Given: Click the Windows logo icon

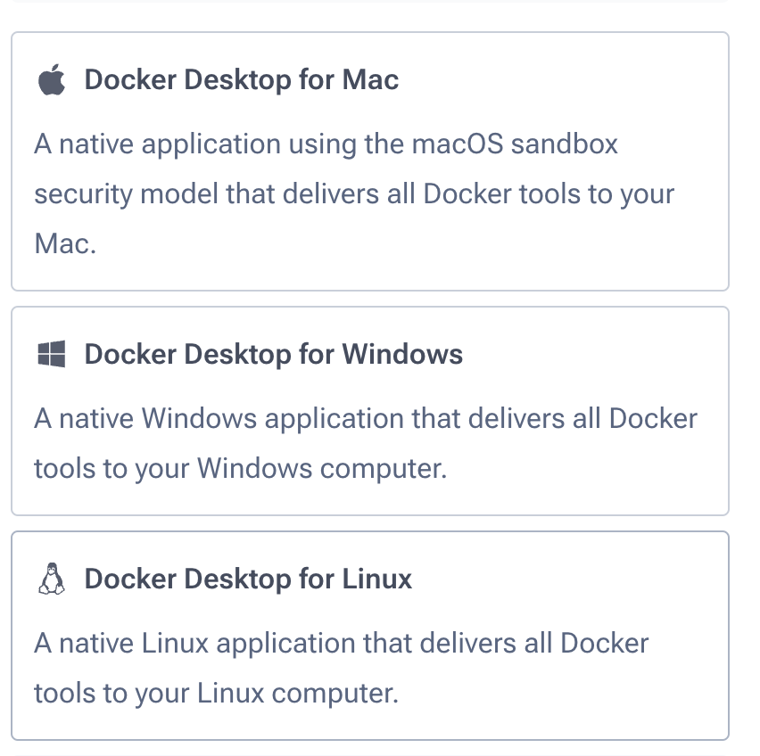Looking at the screenshot, I should click(52, 355).
